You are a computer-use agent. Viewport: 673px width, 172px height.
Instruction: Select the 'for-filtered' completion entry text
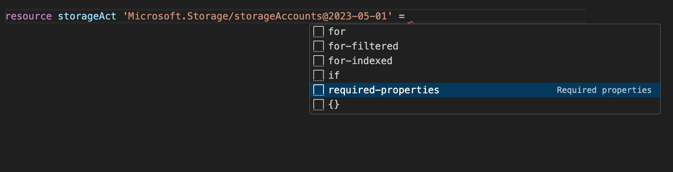tap(363, 46)
